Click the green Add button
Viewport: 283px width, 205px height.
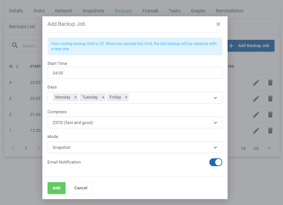pyautogui.click(x=56, y=188)
